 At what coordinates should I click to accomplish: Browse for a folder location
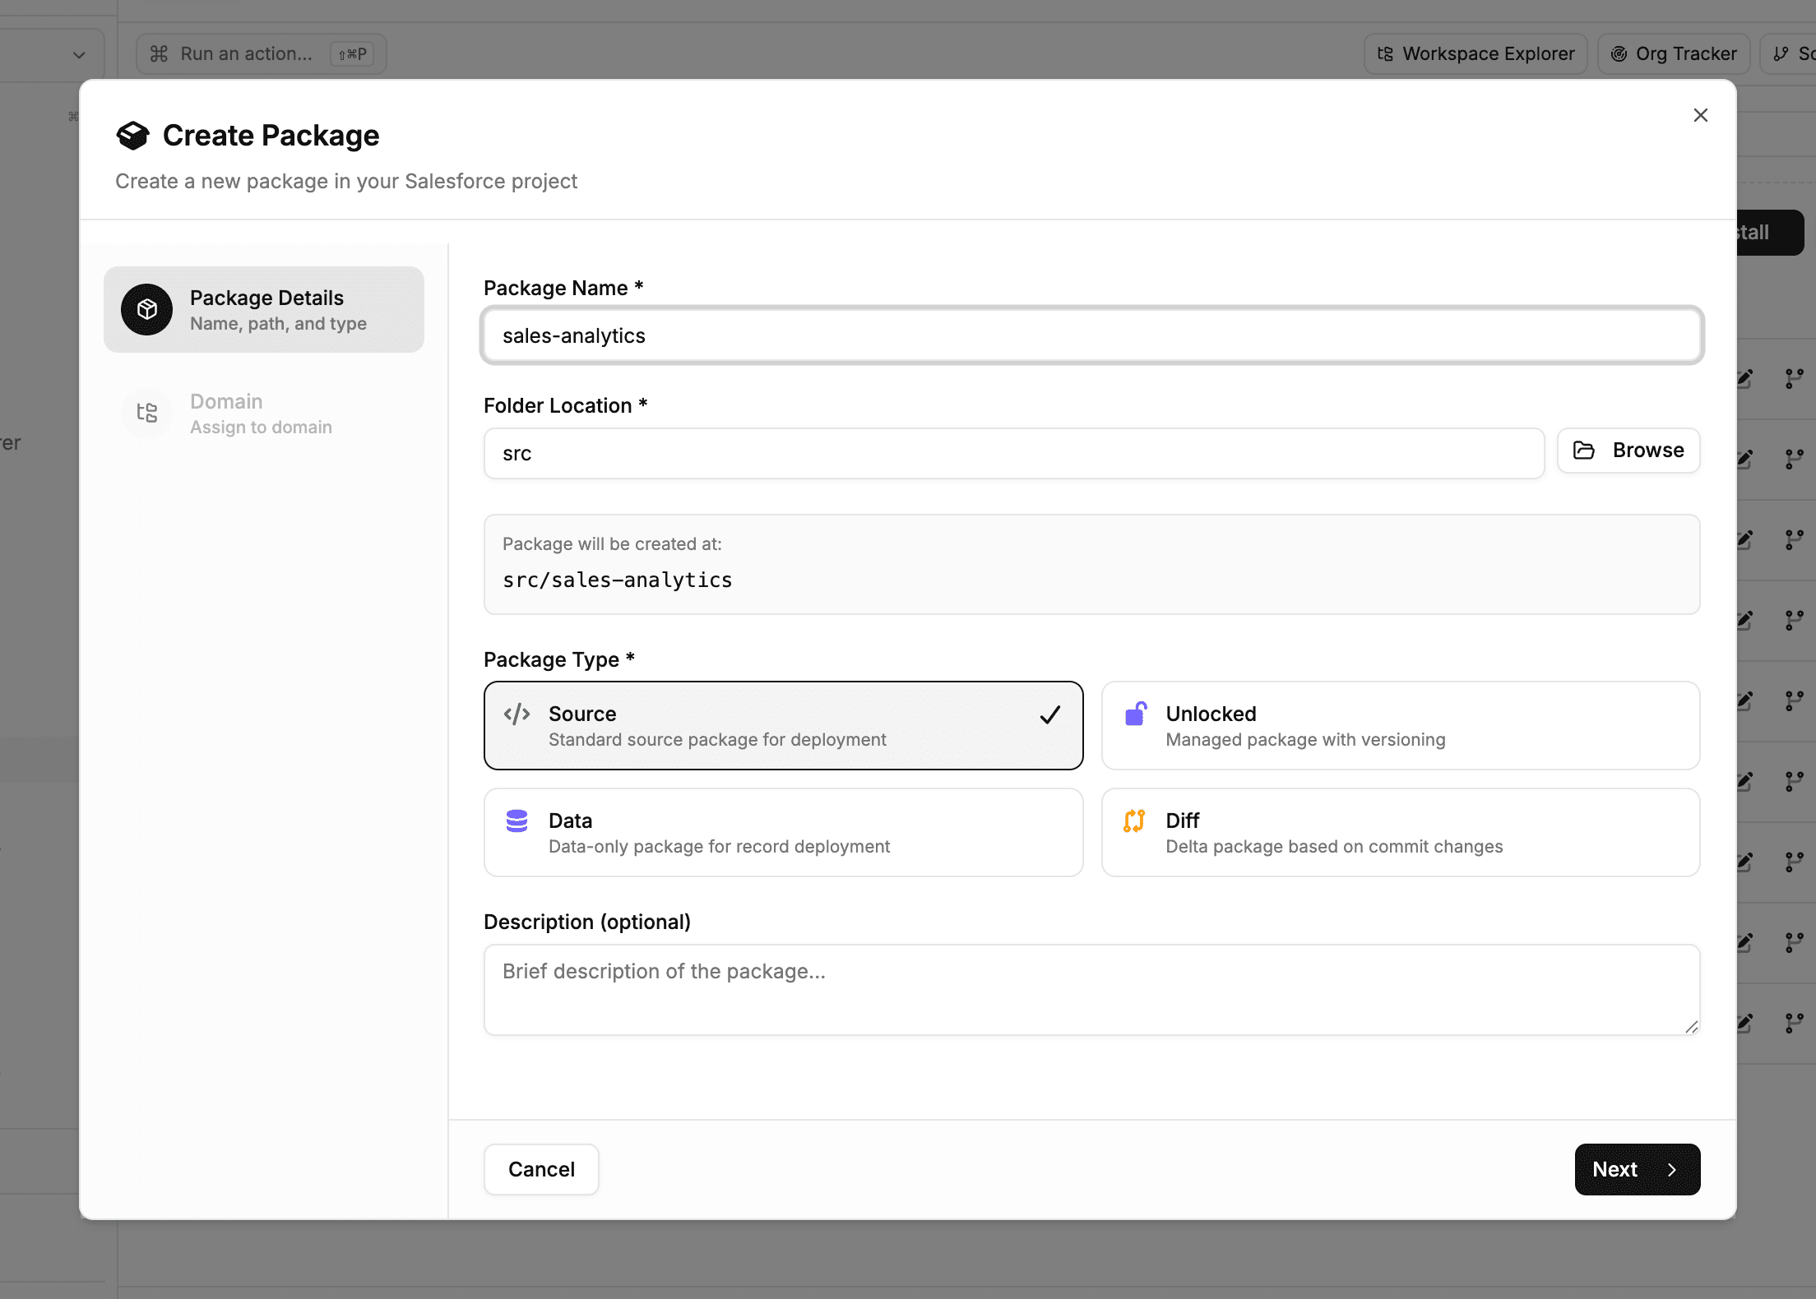(1628, 451)
